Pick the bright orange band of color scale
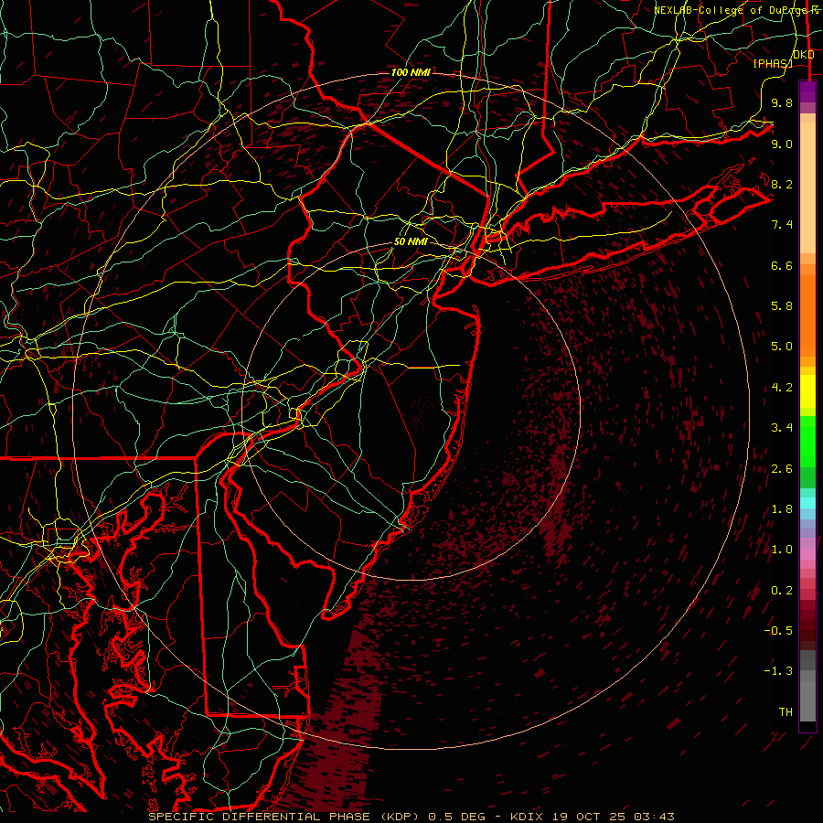The image size is (823, 823). [x=807, y=316]
